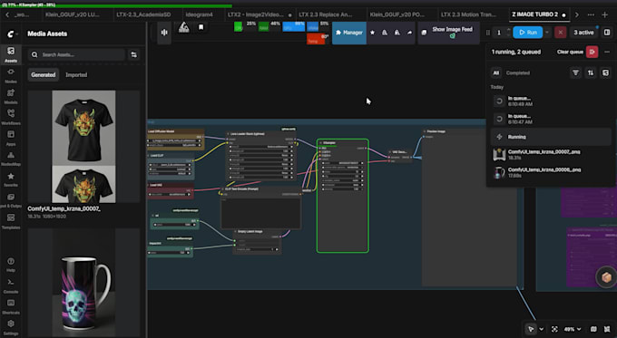
Task: Click red Clear queue icon button
Action: [592, 52]
